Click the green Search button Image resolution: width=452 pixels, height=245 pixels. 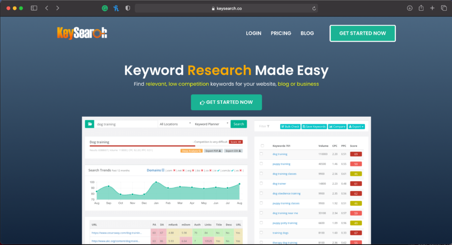coord(239,124)
